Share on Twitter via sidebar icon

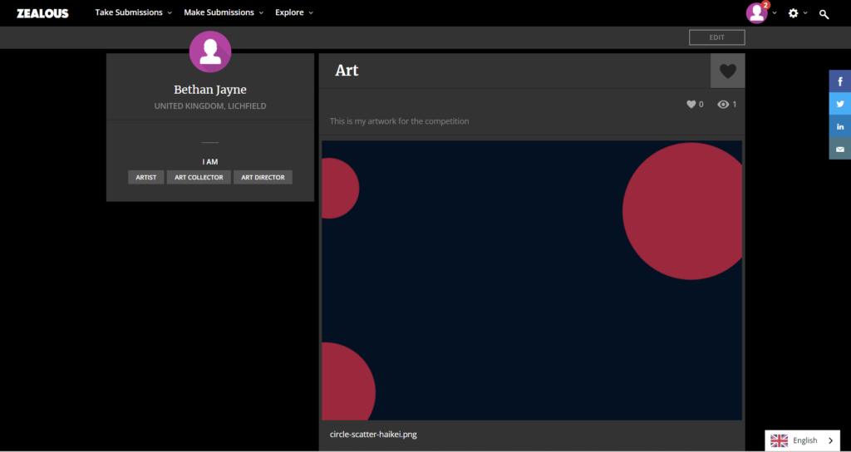point(840,104)
